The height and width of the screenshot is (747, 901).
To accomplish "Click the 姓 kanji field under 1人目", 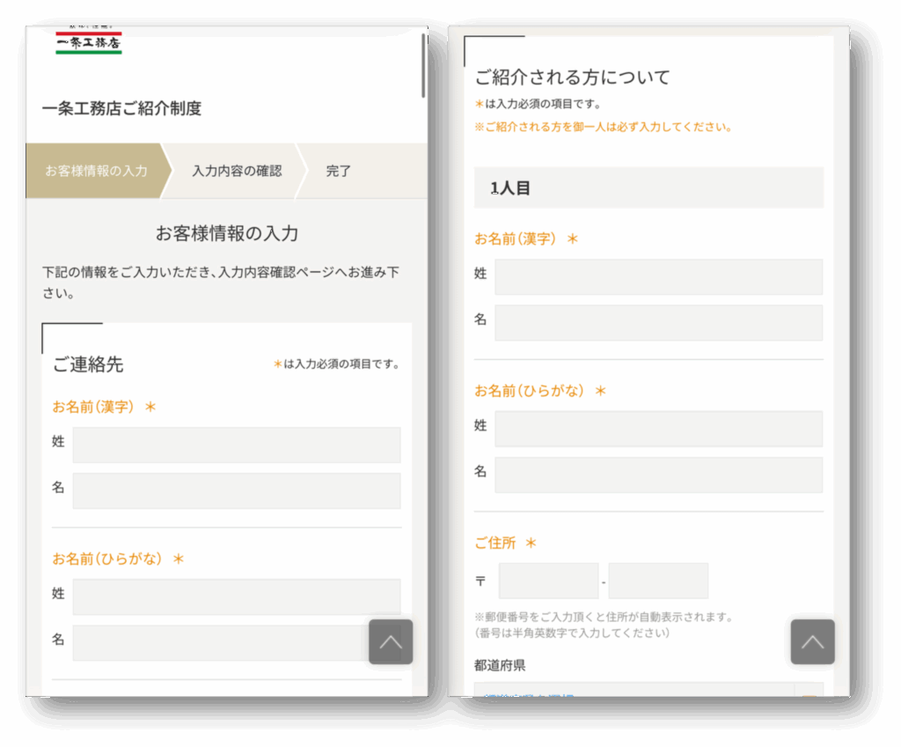I will 658,277.
